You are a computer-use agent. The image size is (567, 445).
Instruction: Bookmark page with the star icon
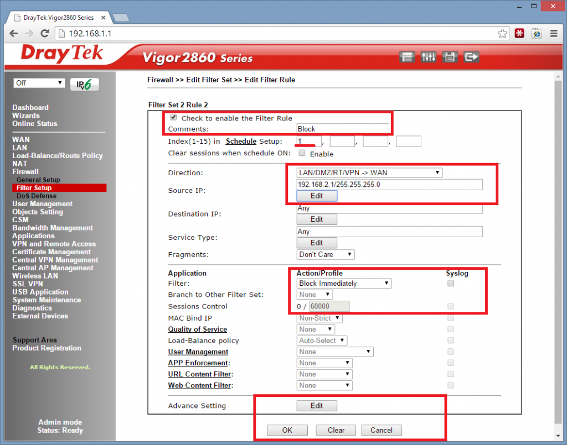(x=502, y=34)
